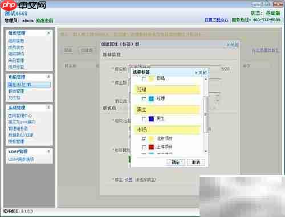Image resolution: width=285 pixels, height=217 pixels.
Task: Click the yellow swatch in the topmost tag row
Action: pyautogui.click(x=151, y=79)
